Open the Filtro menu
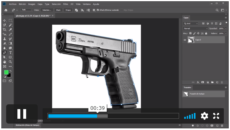The width and height of the screenshot is (230, 130). (65, 4)
